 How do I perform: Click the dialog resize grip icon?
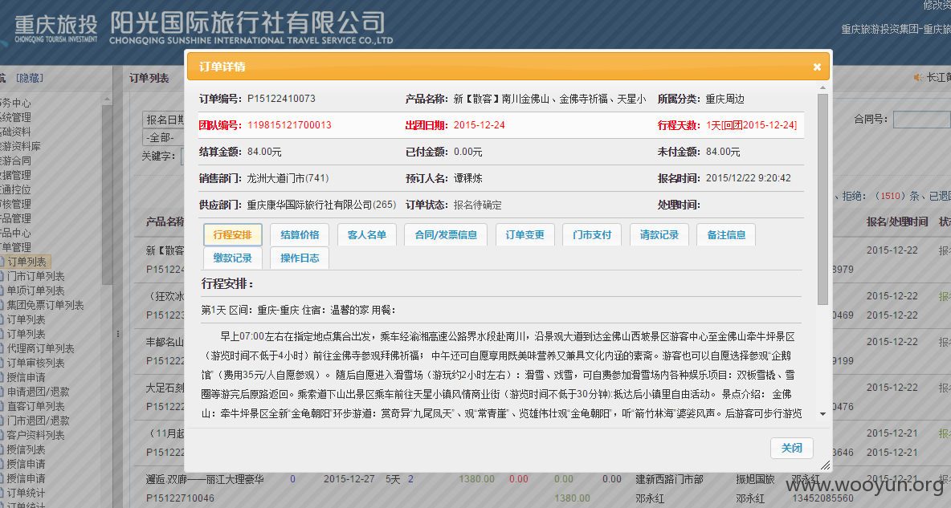[826, 465]
